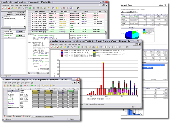This screenshot has height=123, width=170.
Task: Click yellow down arrow icon in PacketList1 toolbar
Action: 57,8
